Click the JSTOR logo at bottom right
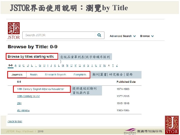180x135 pixels. [x=172, y=125]
